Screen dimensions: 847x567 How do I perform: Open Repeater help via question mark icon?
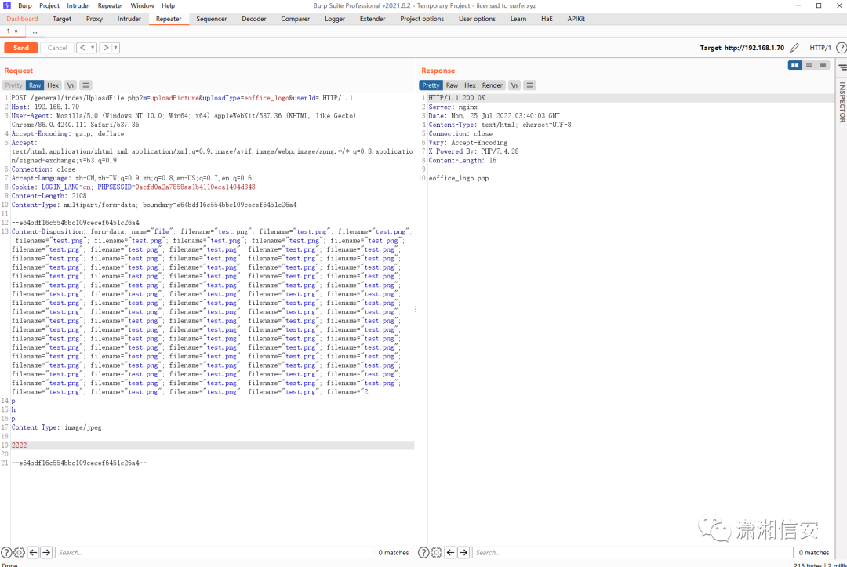pos(841,48)
